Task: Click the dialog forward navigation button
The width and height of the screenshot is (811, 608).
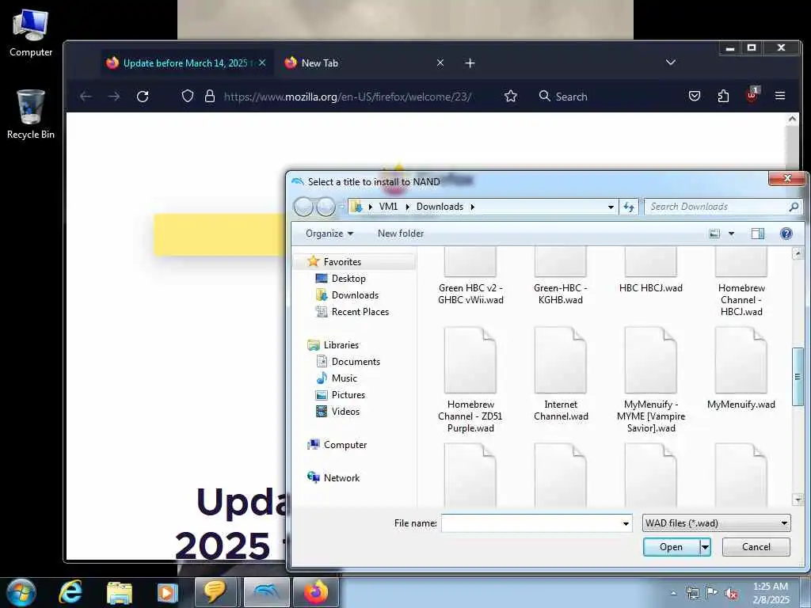Action: [326, 207]
